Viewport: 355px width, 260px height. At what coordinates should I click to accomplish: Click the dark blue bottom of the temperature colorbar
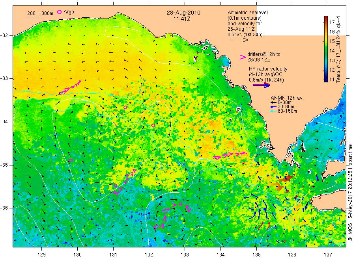pyautogui.click(x=326, y=80)
